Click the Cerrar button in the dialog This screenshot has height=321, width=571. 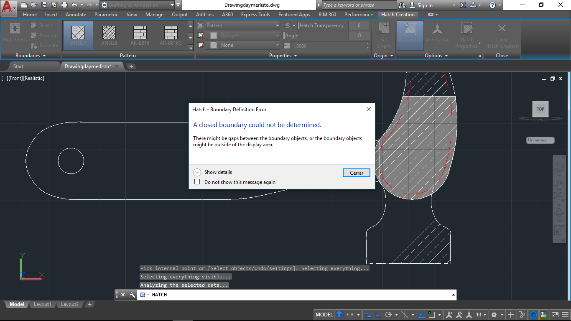(x=356, y=173)
